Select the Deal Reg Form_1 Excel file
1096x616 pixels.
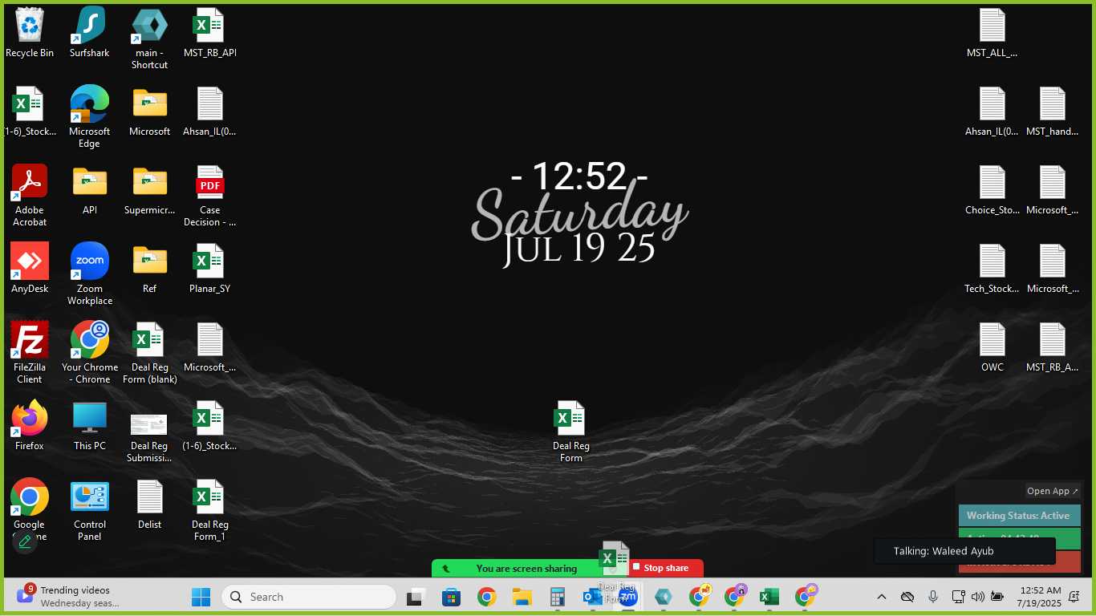[209, 510]
